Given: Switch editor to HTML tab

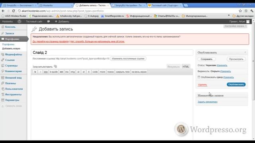Looking at the screenshot, I should [x=186, y=67].
